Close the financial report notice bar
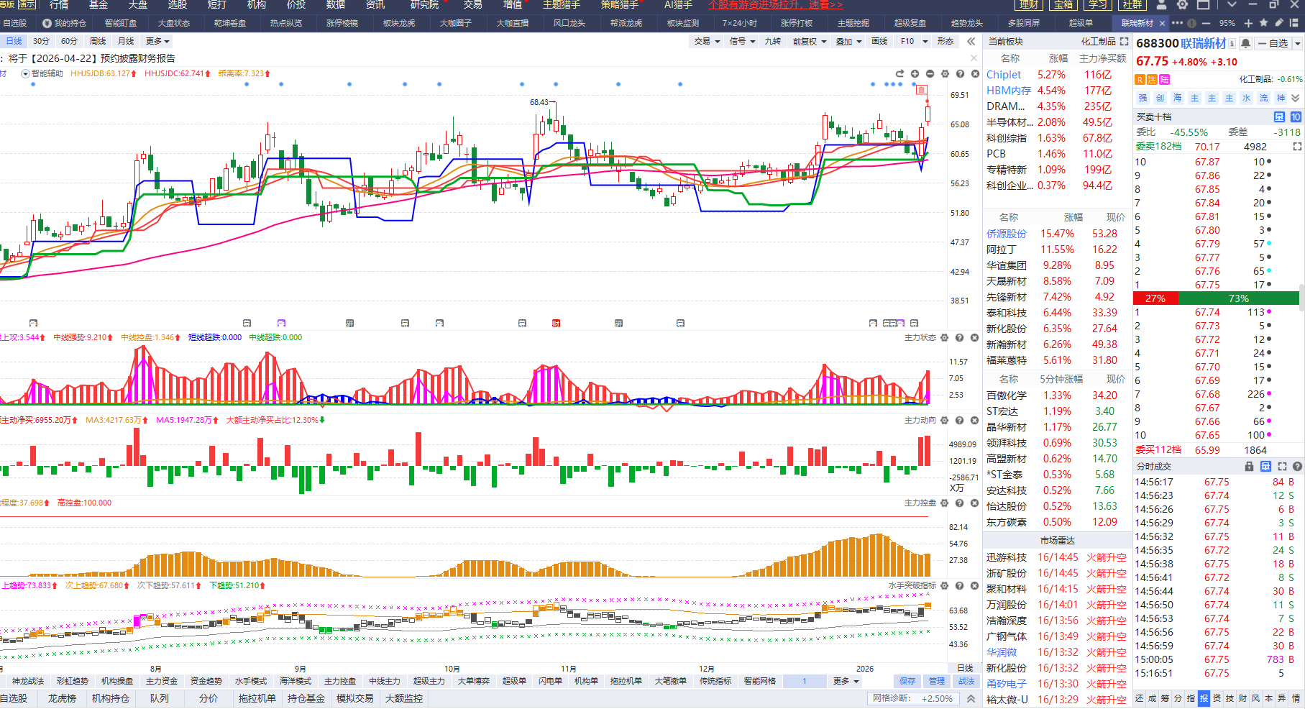 tap(974, 58)
